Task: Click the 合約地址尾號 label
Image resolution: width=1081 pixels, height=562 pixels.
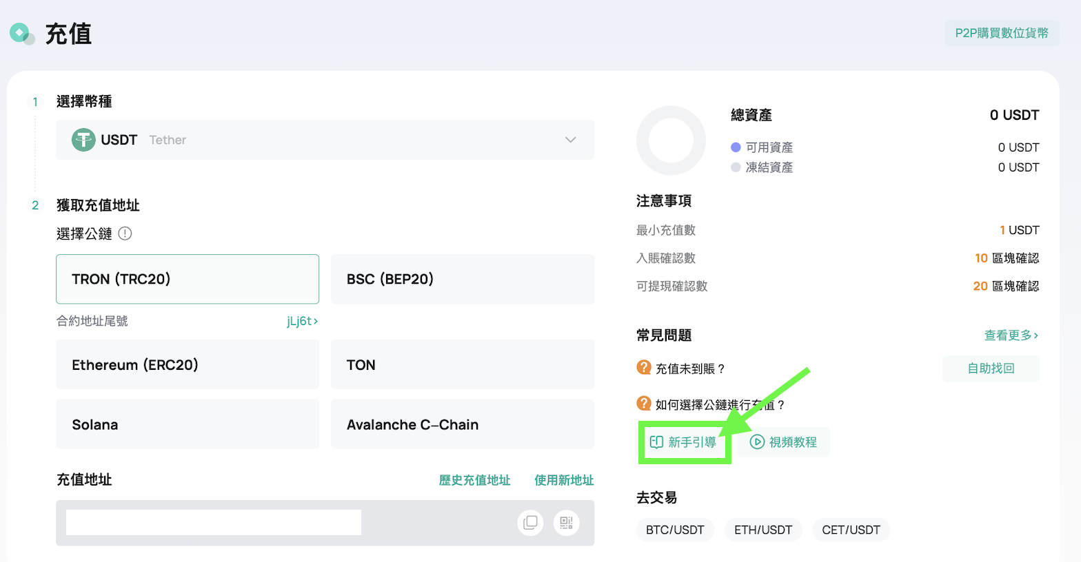Action: tap(92, 321)
